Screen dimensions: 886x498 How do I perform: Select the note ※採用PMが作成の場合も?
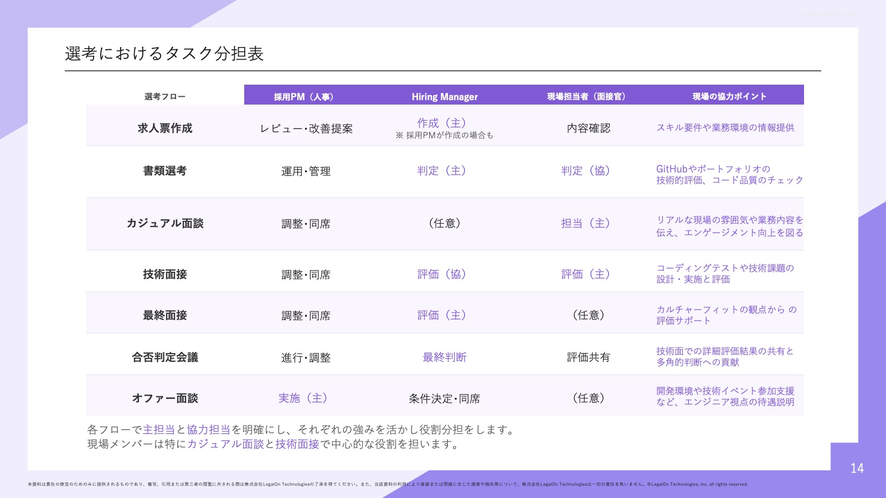tap(445, 136)
